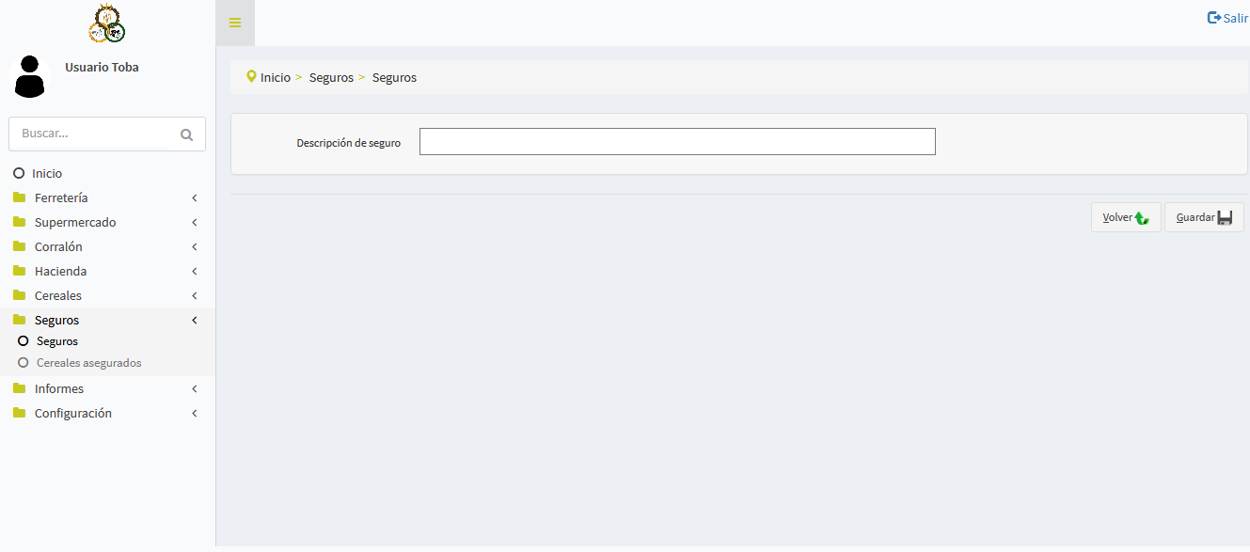
Task: Click the search magnifier icon
Action: (186, 134)
